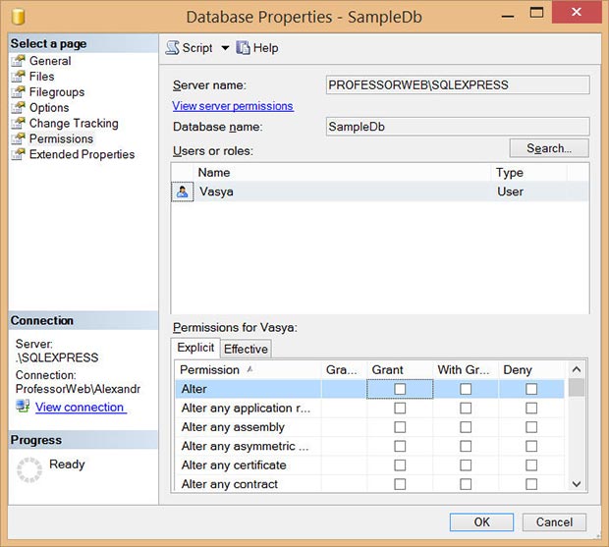Click the icon beside the Permissions page
The height and width of the screenshot is (547, 609).
(19, 138)
